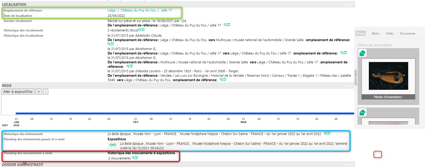Click green folder icon on second photo card
The width and height of the screenshot is (425, 167).
pos(362,113)
